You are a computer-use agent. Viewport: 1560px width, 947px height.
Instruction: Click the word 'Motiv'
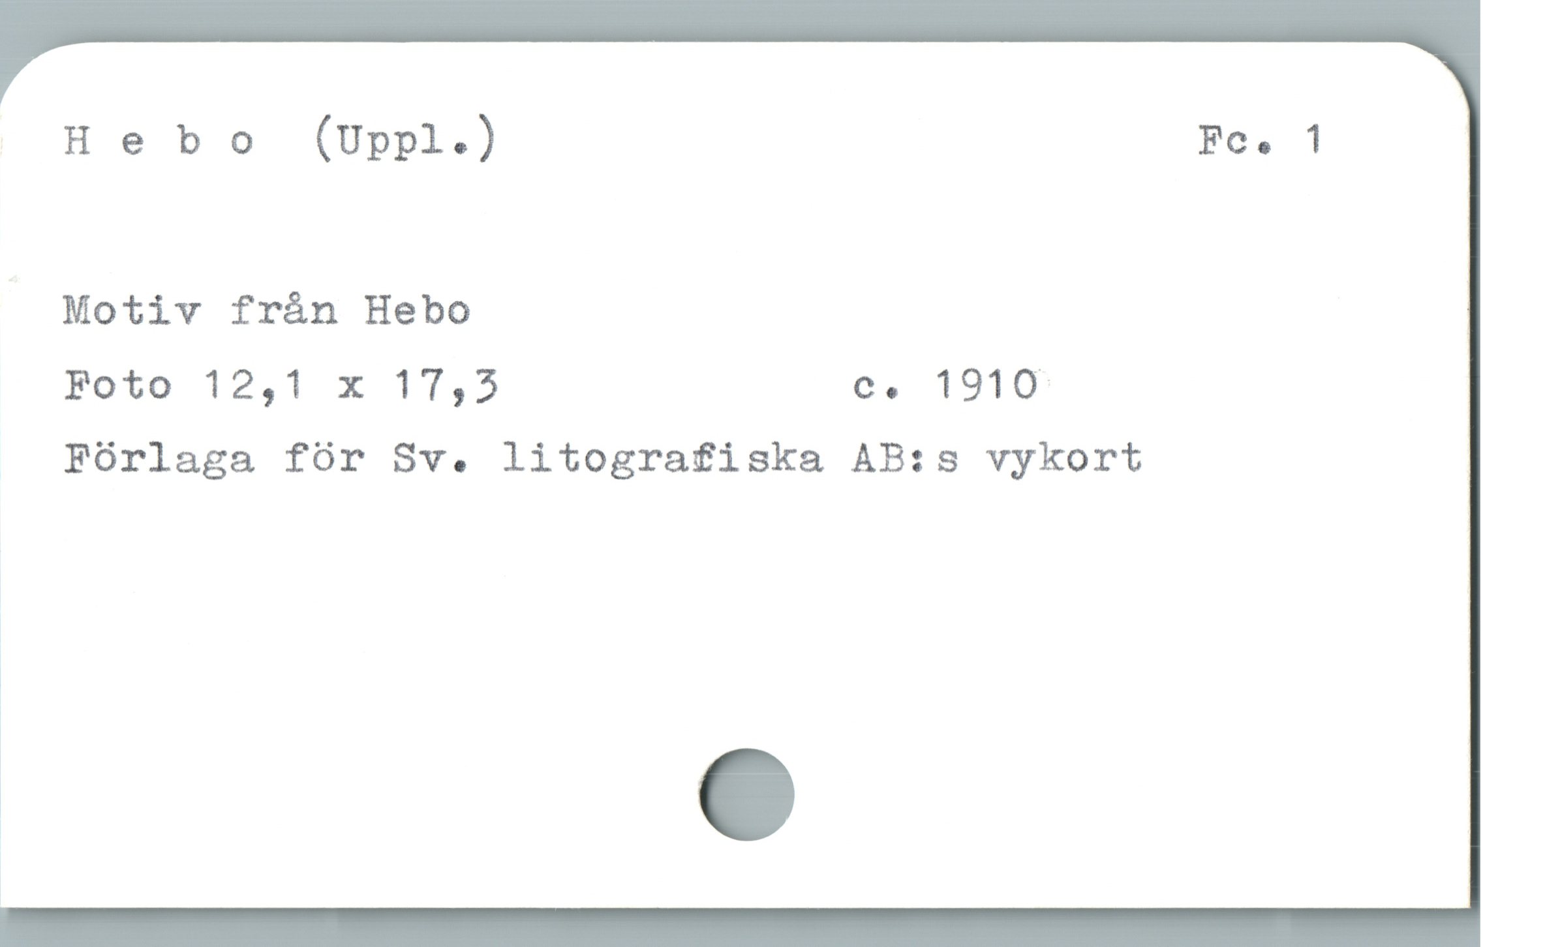131,310
